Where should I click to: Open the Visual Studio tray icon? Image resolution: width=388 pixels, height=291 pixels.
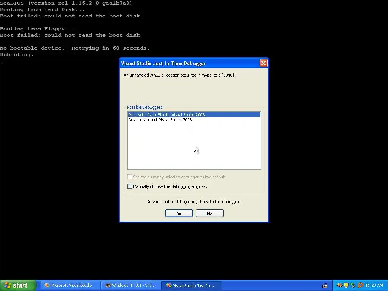(x=339, y=285)
